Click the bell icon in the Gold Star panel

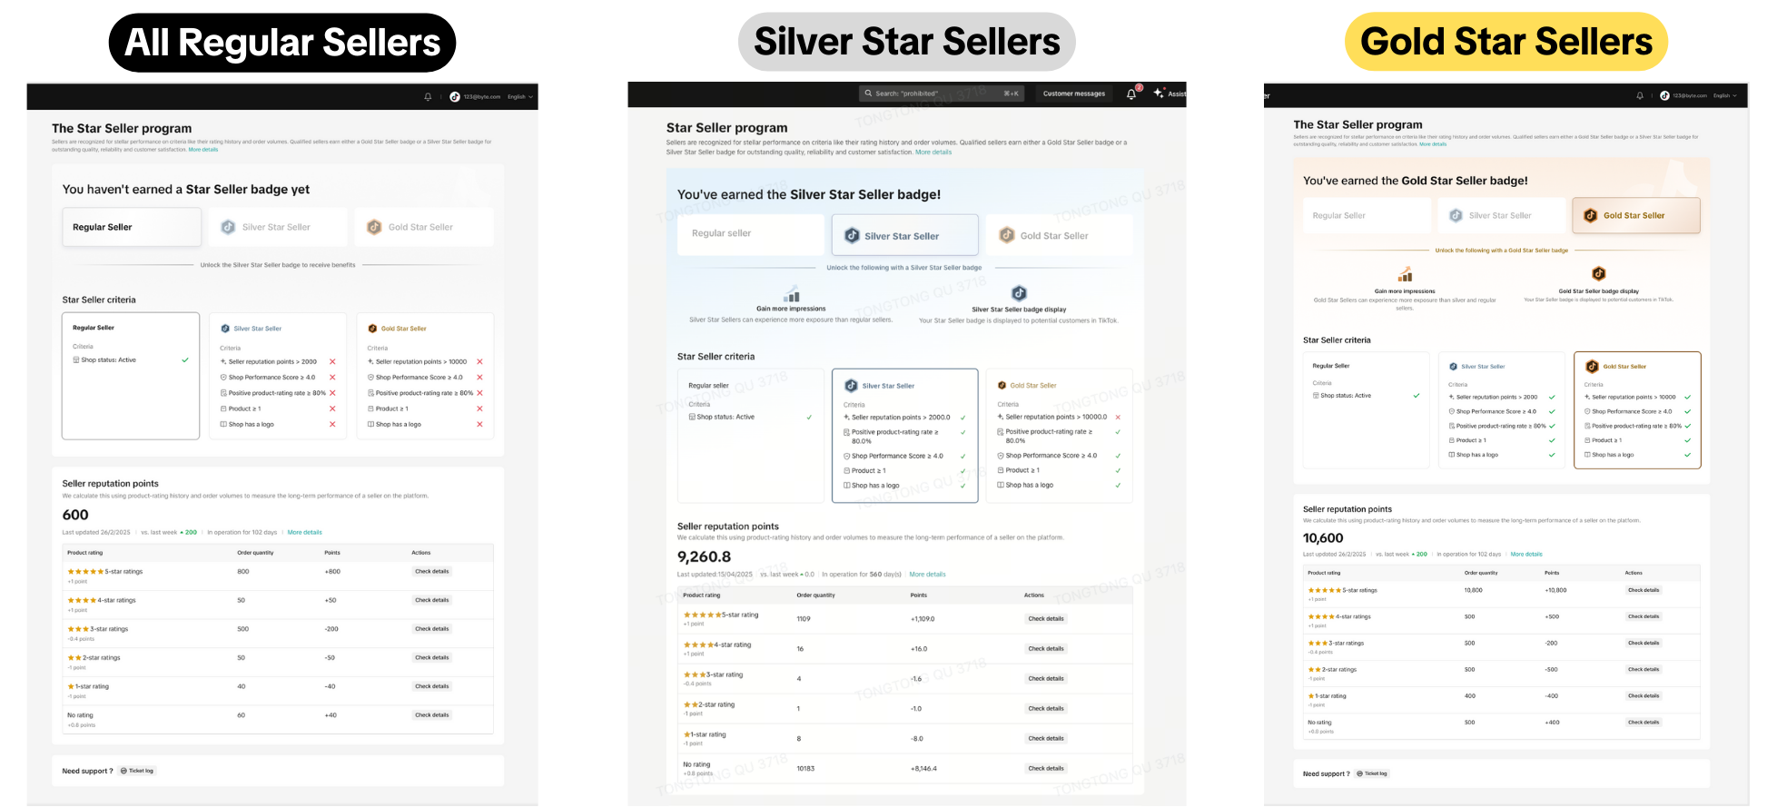point(1640,95)
